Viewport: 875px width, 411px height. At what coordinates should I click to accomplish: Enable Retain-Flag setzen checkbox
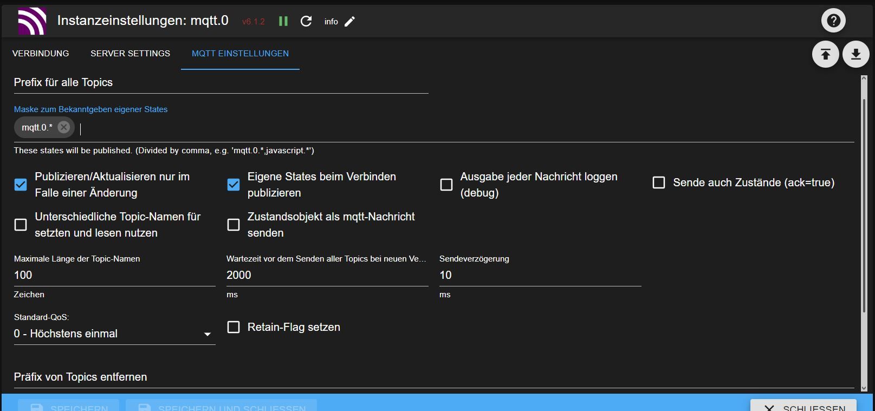click(234, 327)
